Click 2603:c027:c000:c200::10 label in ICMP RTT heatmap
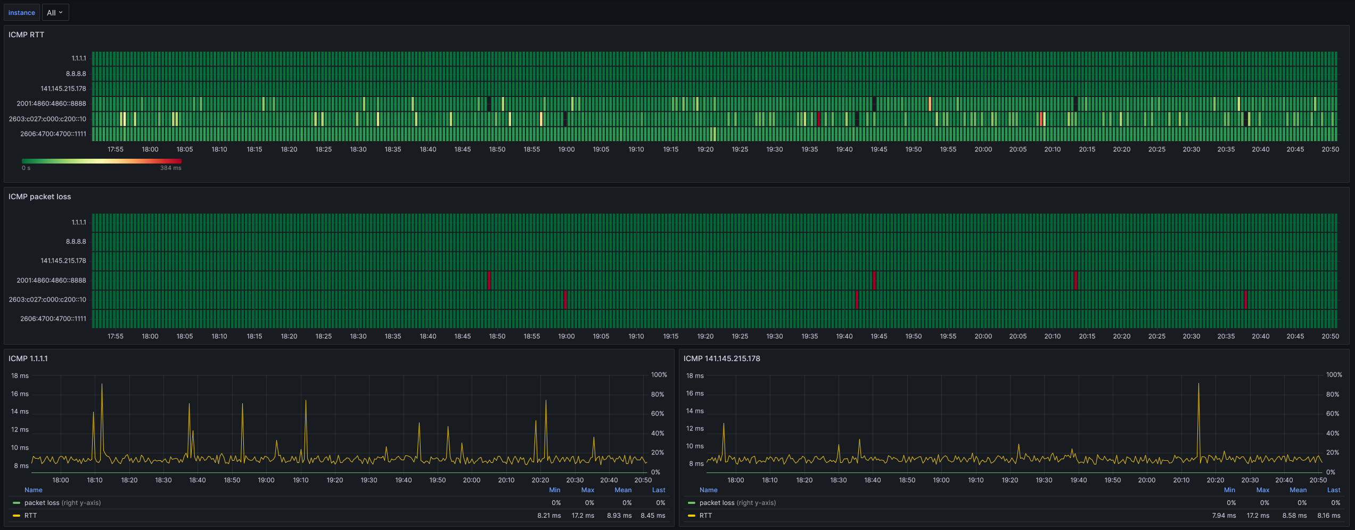This screenshot has width=1355, height=530. 47,119
